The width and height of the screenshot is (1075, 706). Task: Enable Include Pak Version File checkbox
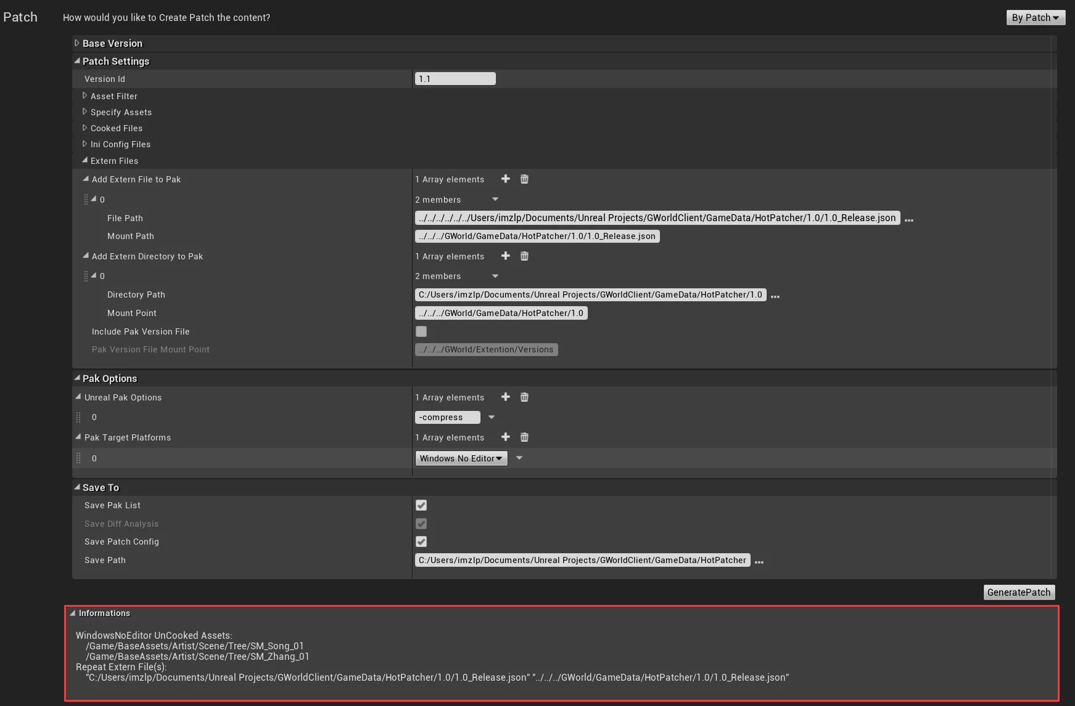(x=421, y=331)
